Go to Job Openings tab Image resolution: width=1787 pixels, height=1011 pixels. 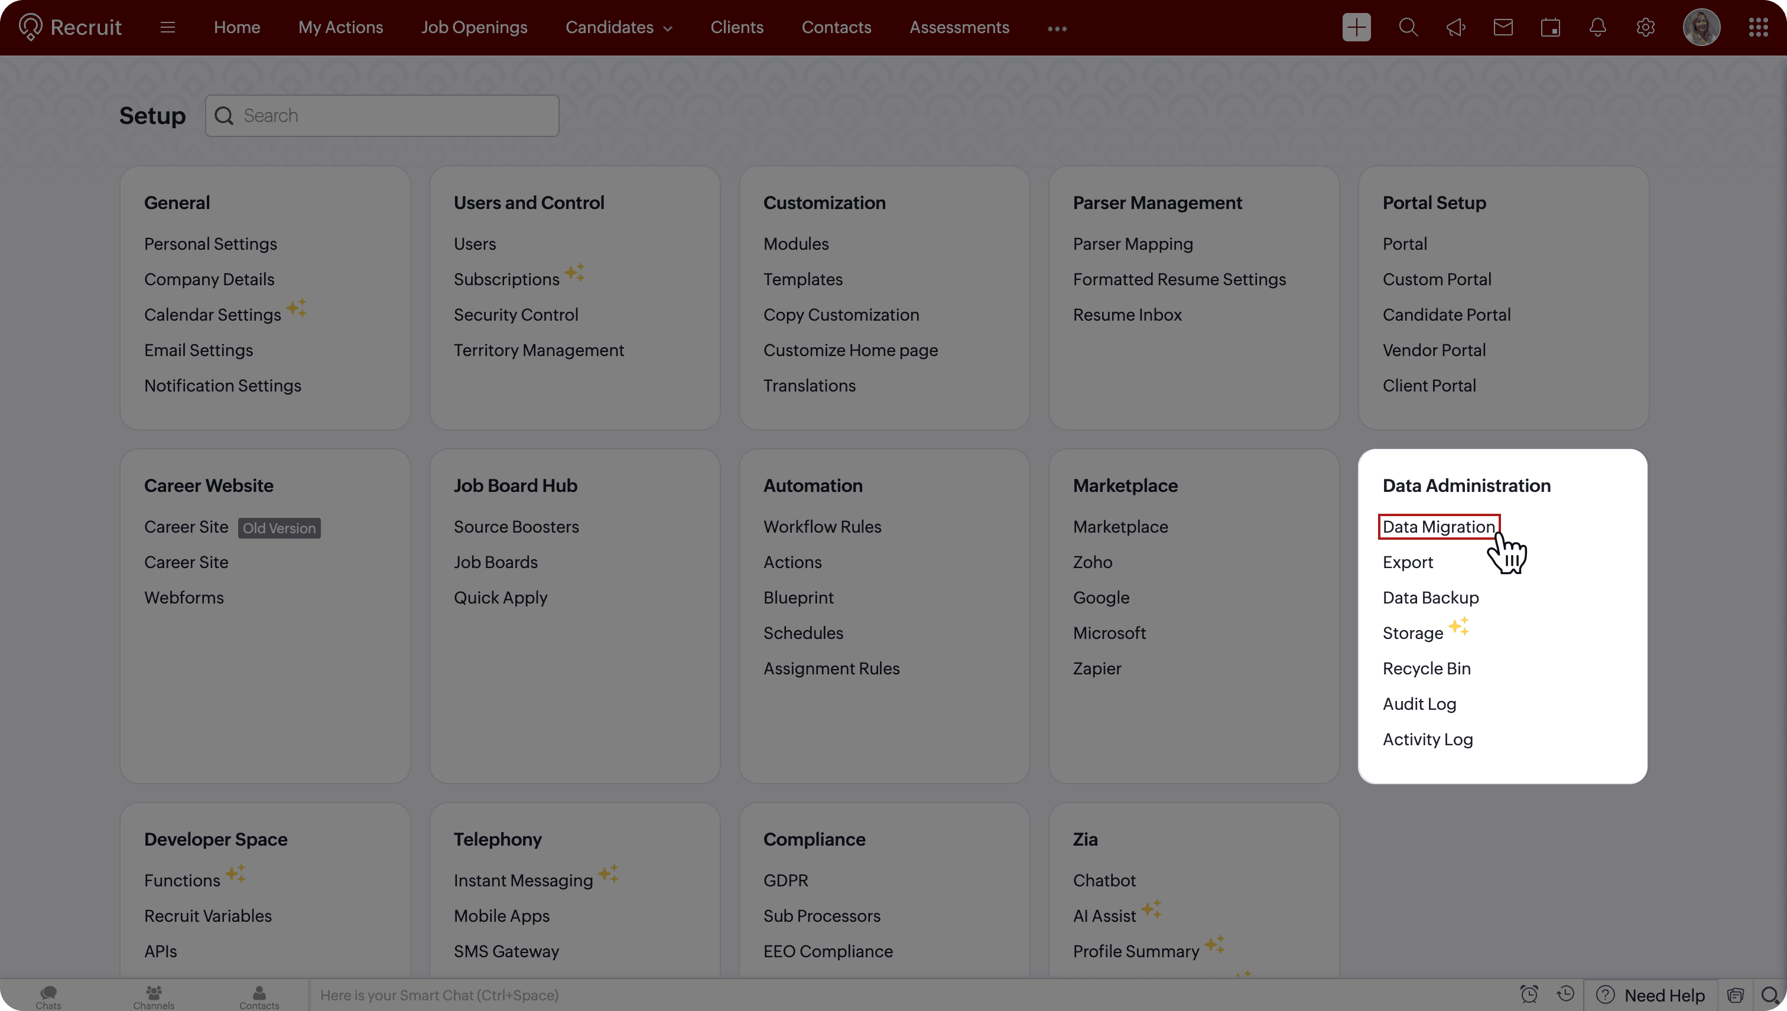tap(474, 28)
